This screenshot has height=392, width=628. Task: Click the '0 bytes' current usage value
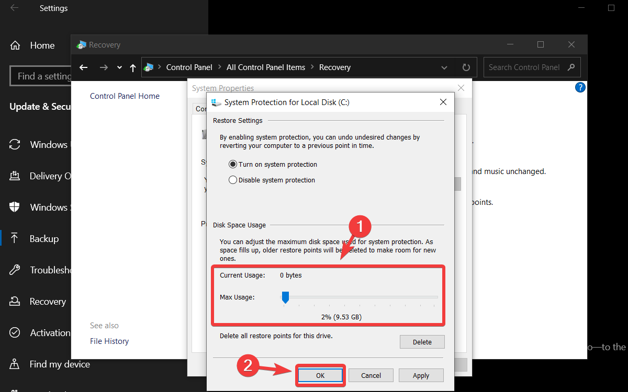click(290, 275)
